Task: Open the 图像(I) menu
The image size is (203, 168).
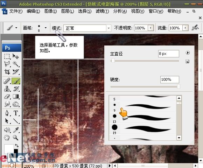Action: coord(51,11)
